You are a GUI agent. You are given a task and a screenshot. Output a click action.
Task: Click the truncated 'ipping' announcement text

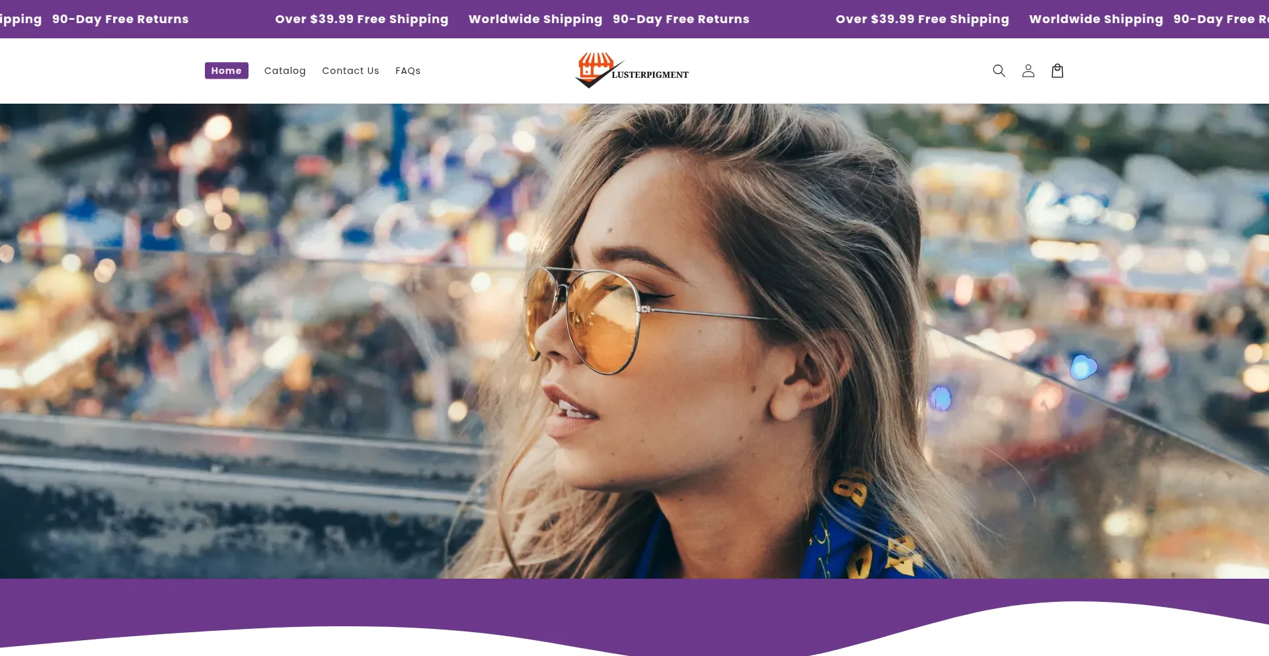[x=20, y=19]
